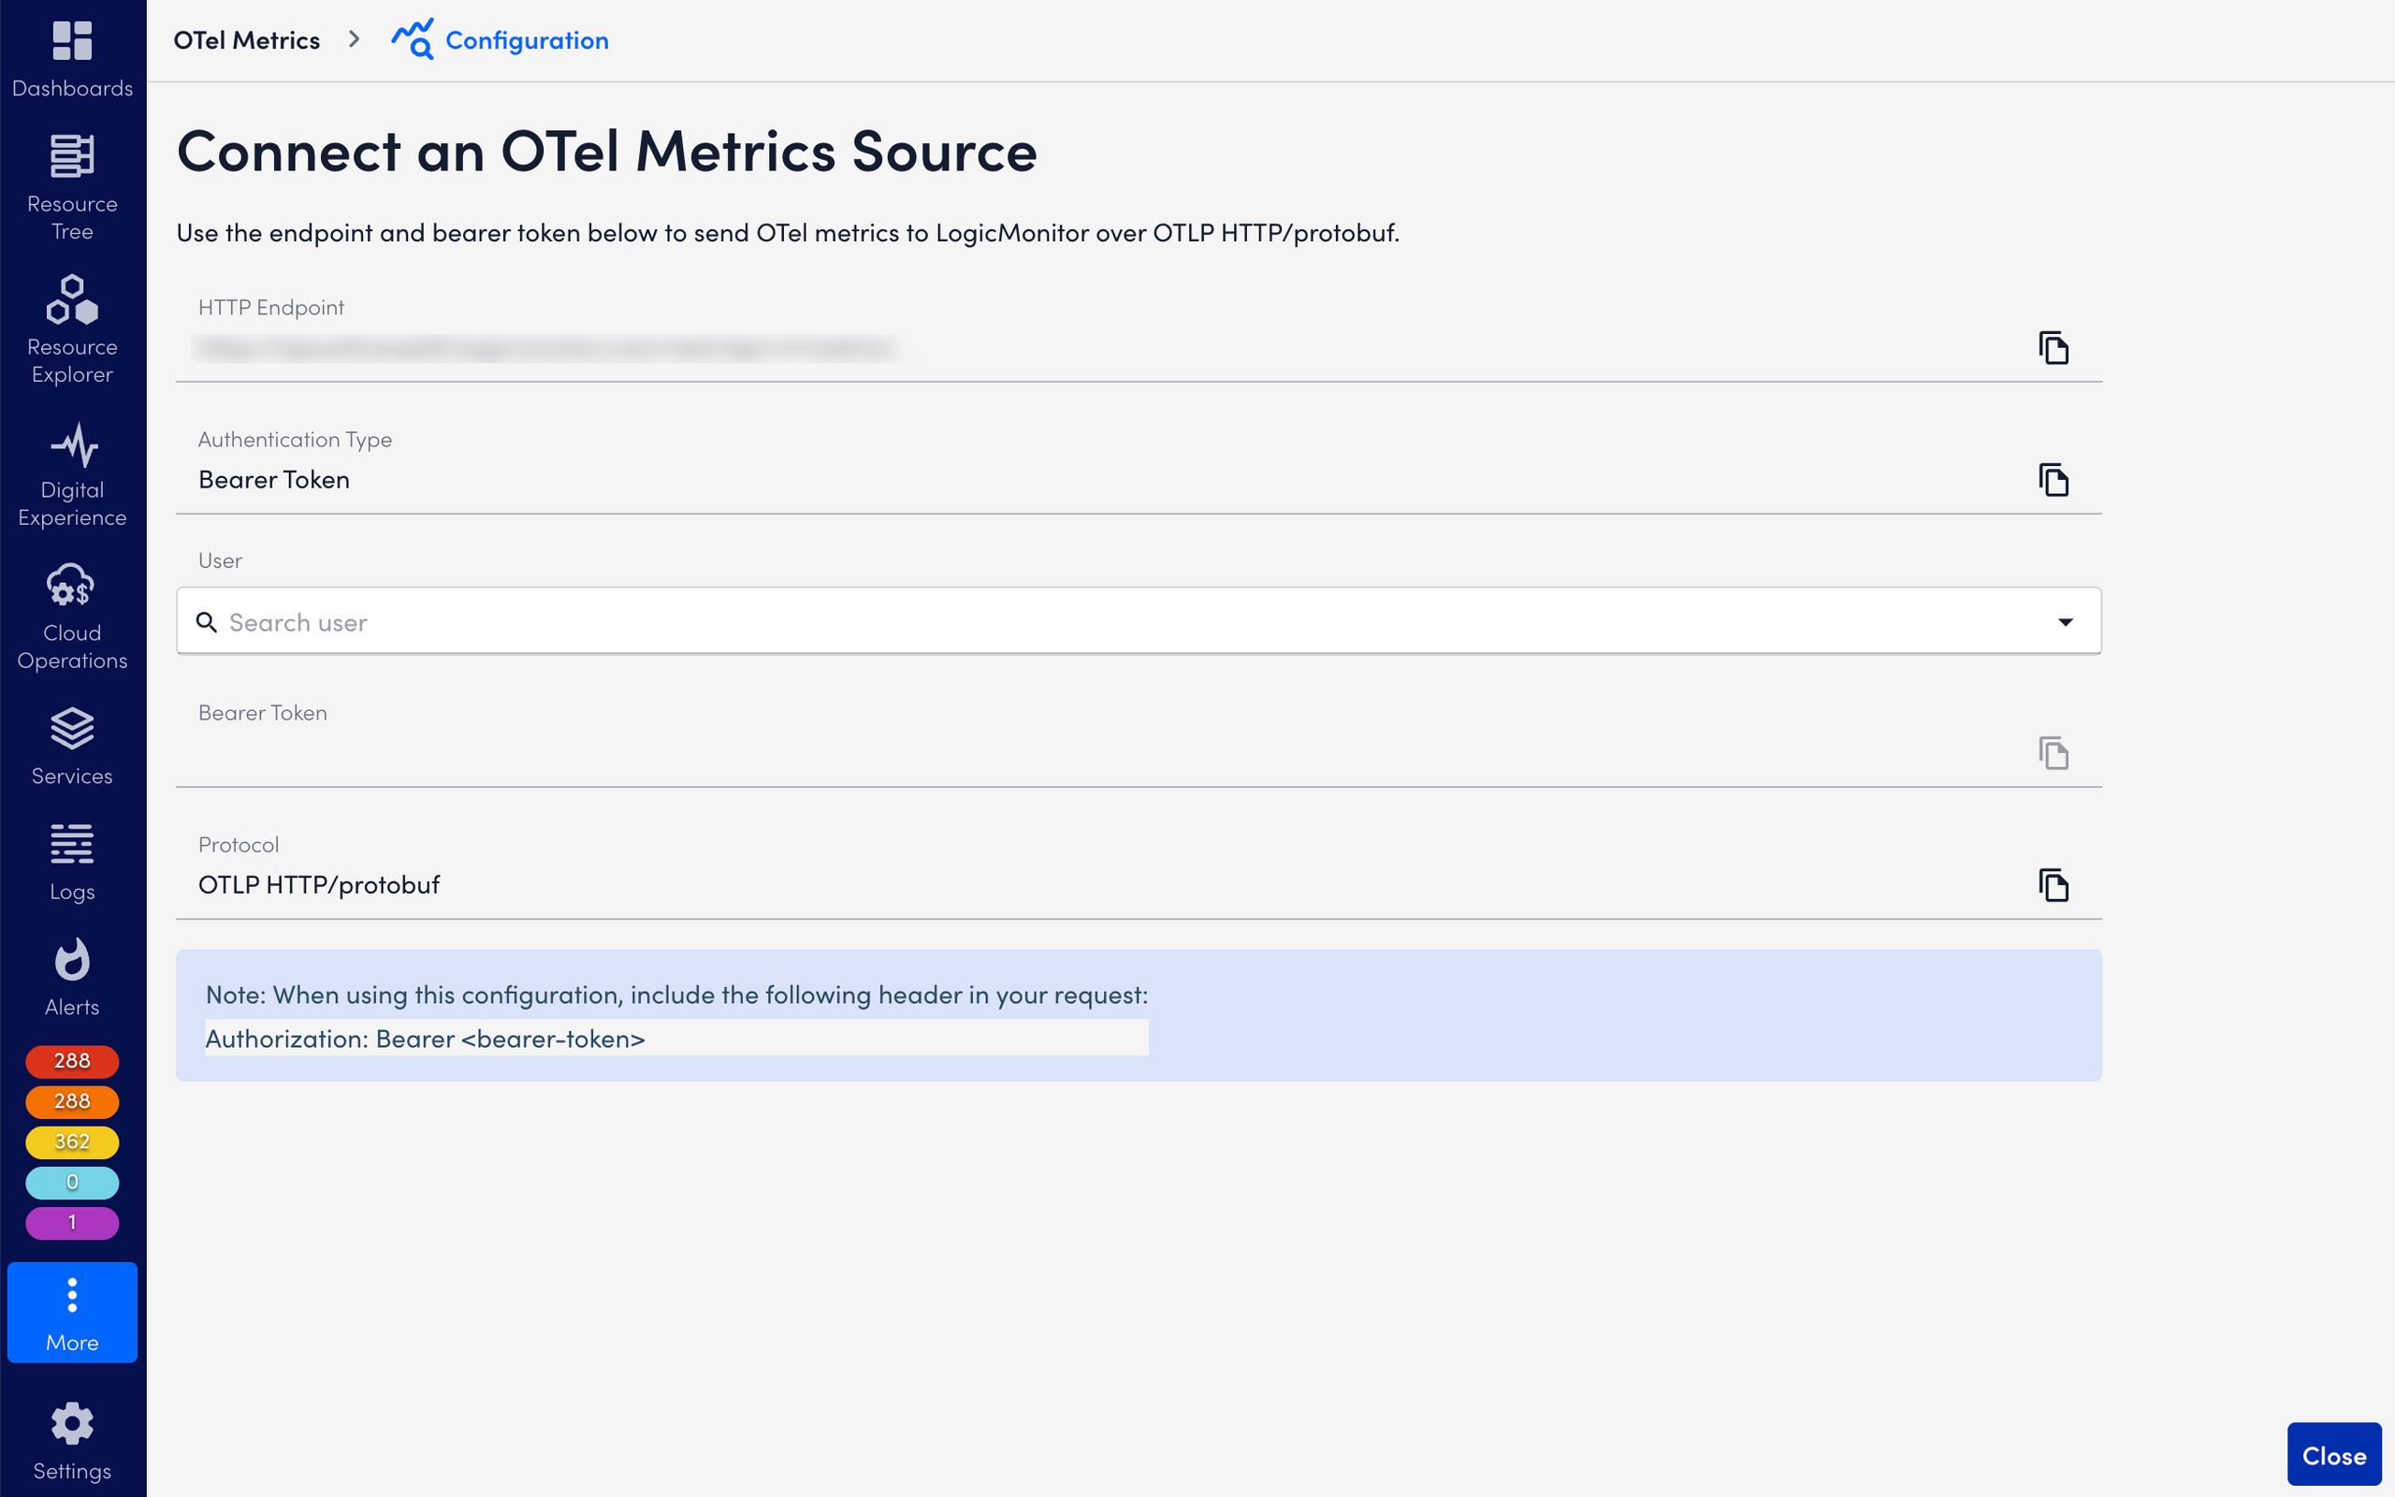Viewport: 2395px width, 1497px height.
Task: Navigate to Services
Action: [72, 747]
